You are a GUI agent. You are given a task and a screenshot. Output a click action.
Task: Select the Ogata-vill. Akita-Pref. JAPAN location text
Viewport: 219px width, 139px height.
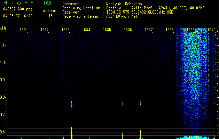155,8
